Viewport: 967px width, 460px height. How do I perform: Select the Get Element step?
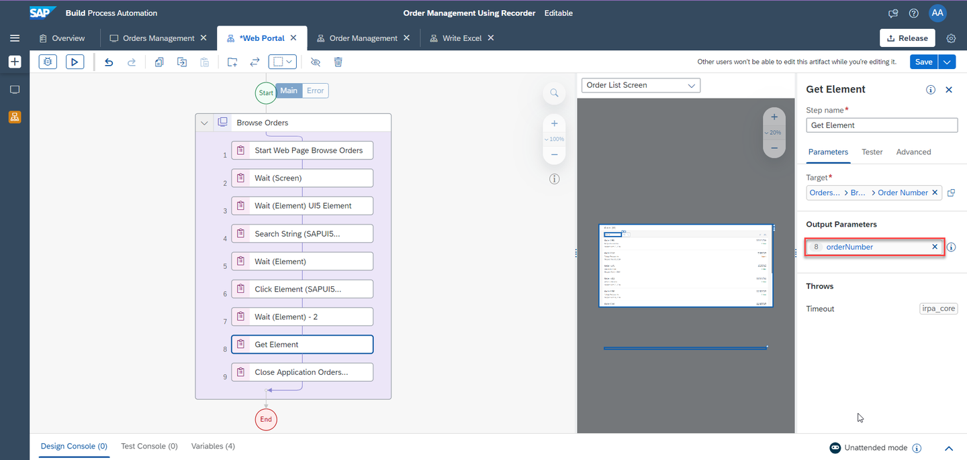(x=302, y=344)
